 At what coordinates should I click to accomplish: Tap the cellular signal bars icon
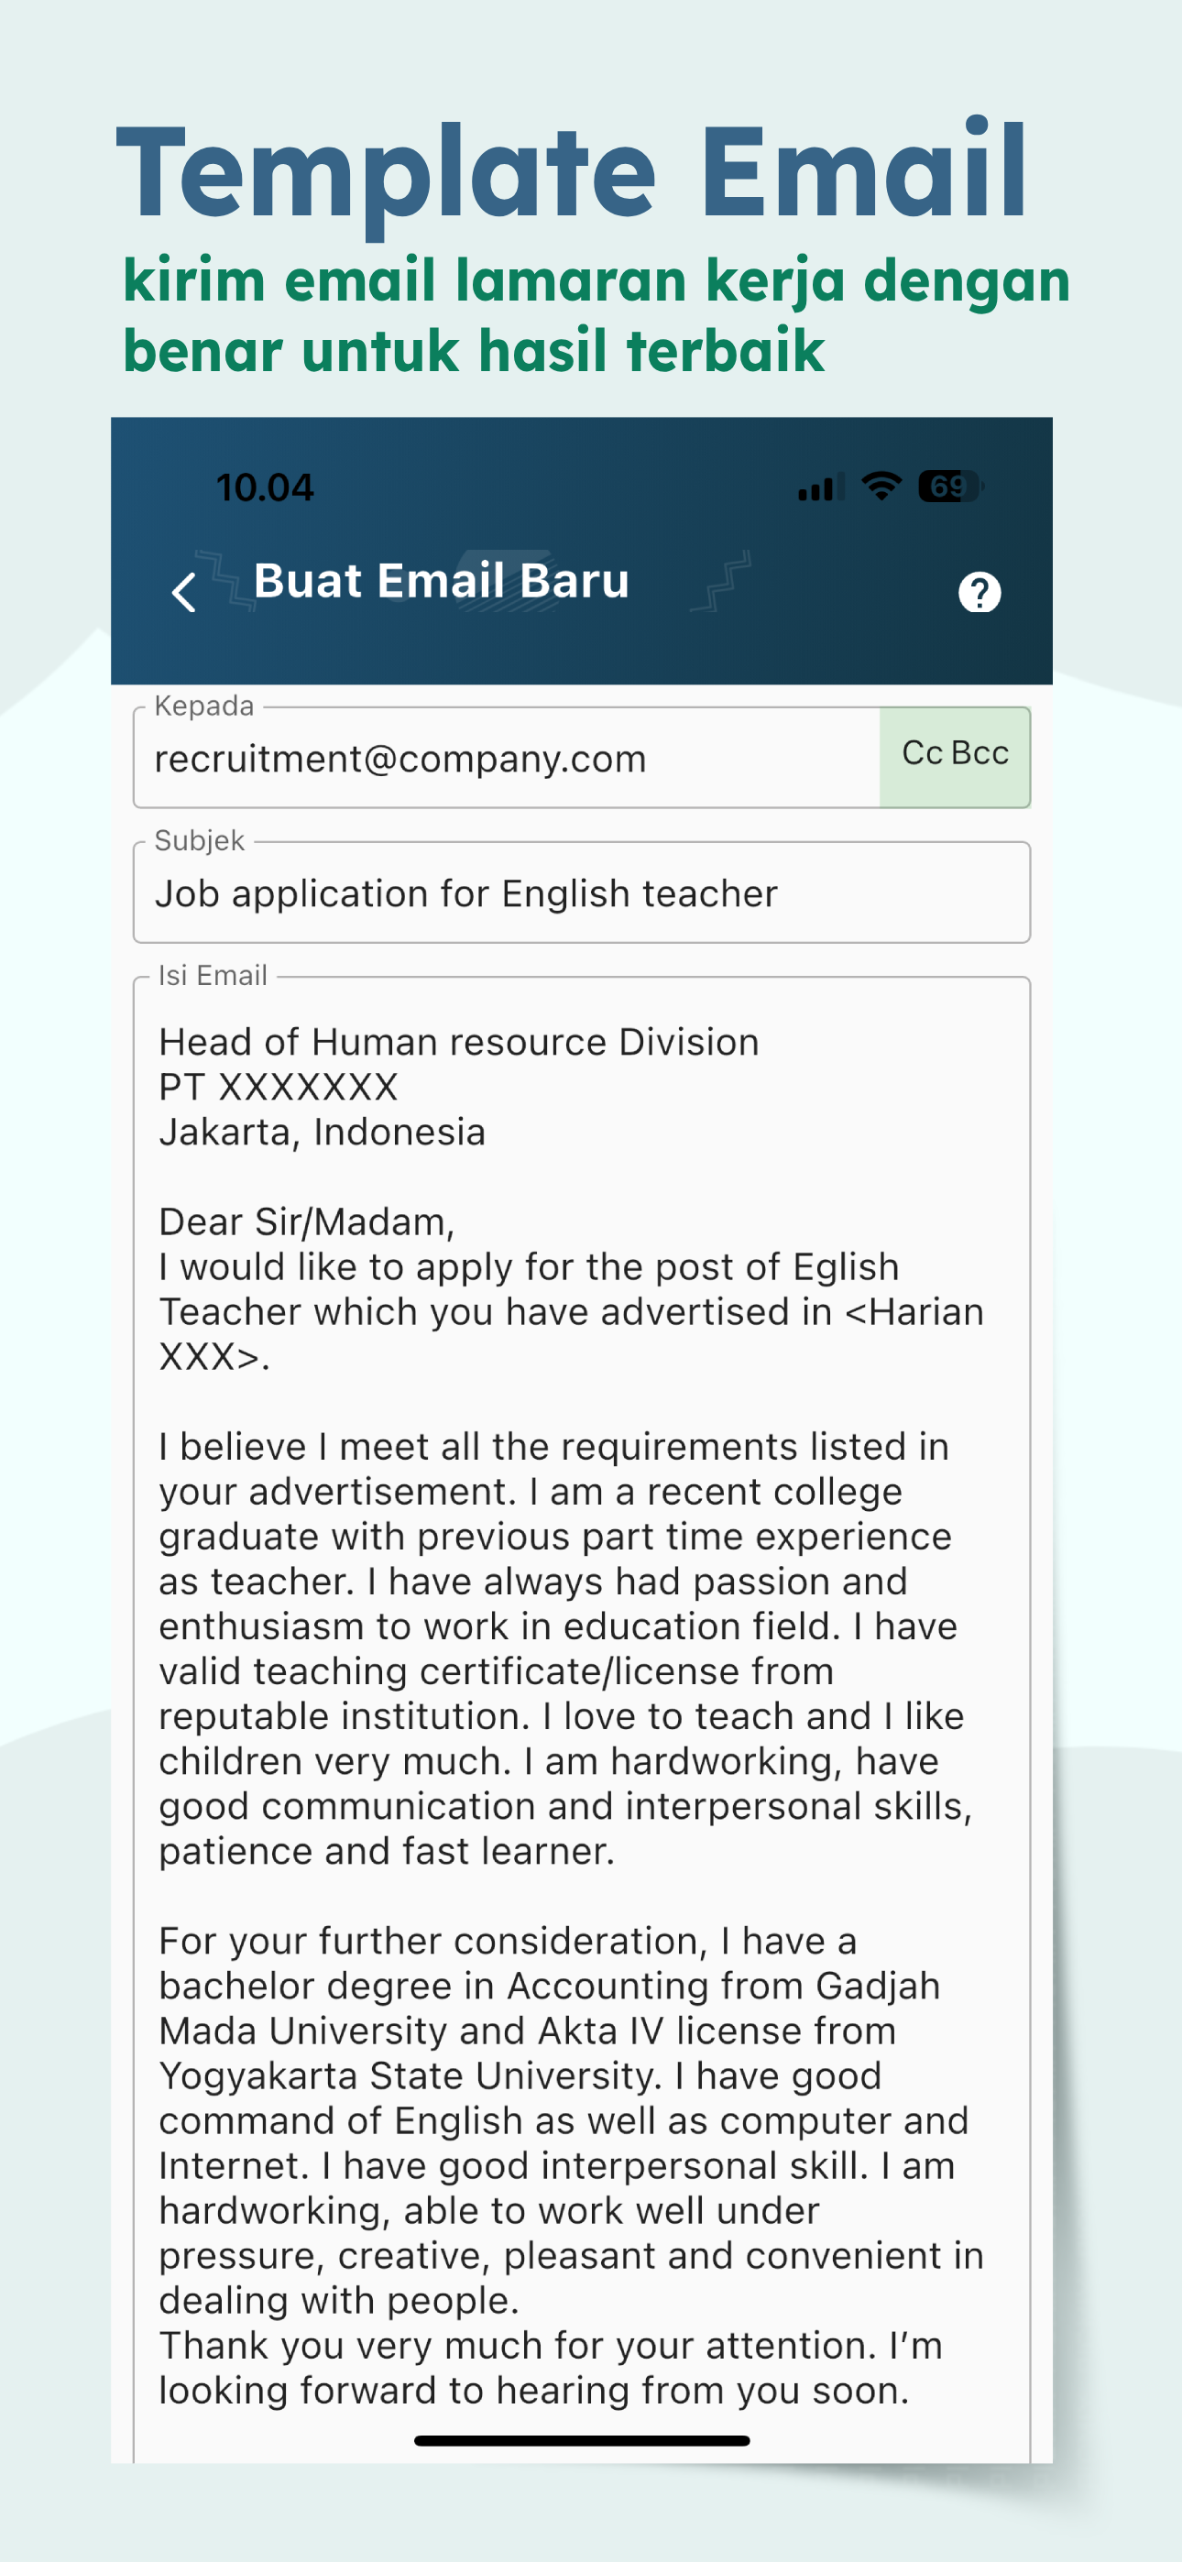pyautogui.click(x=821, y=487)
